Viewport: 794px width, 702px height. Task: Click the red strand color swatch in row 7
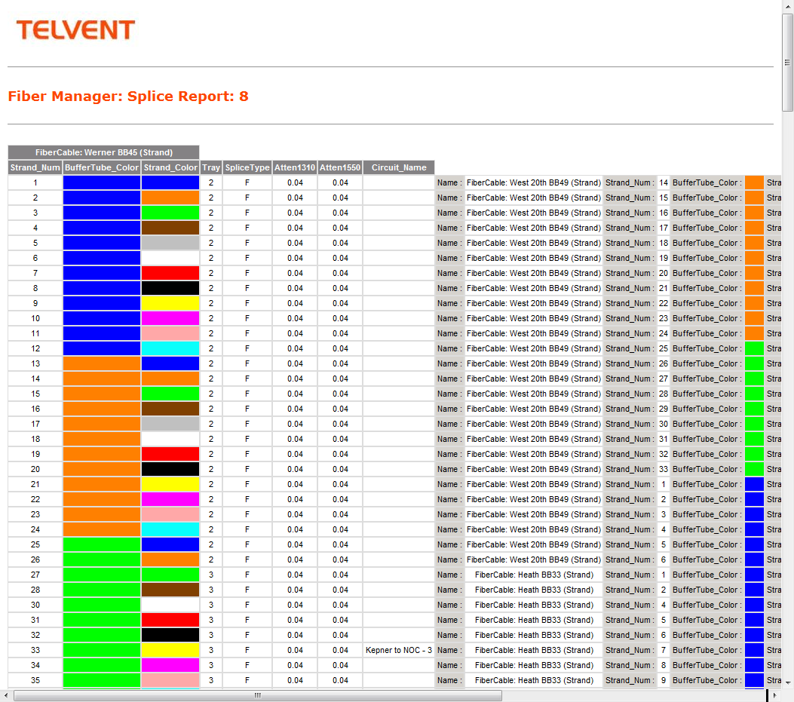click(x=170, y=273)
